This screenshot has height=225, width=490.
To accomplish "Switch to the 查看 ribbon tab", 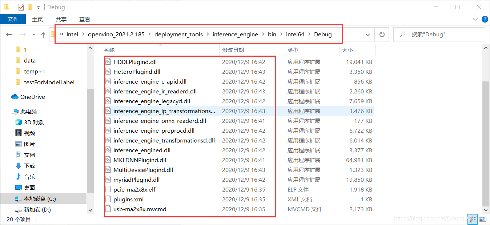I will 85,19.
